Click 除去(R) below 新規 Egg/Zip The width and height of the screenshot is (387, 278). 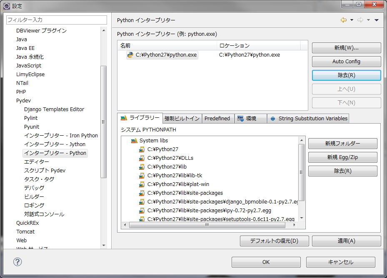pyautogui.click(x=342, y=171)
